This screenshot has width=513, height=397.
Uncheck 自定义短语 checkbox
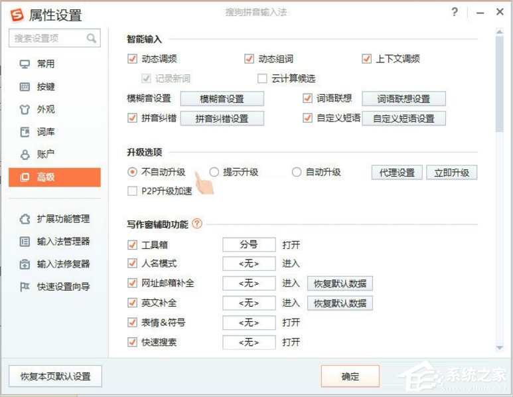coord(307,118)
